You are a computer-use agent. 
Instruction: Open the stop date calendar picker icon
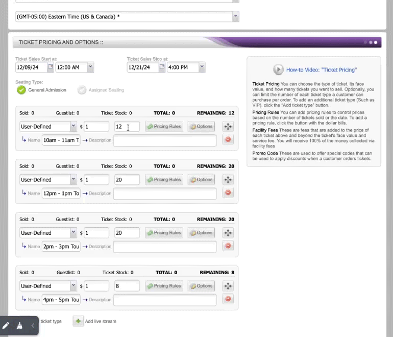pyautogui.click(x=162, y=67)
